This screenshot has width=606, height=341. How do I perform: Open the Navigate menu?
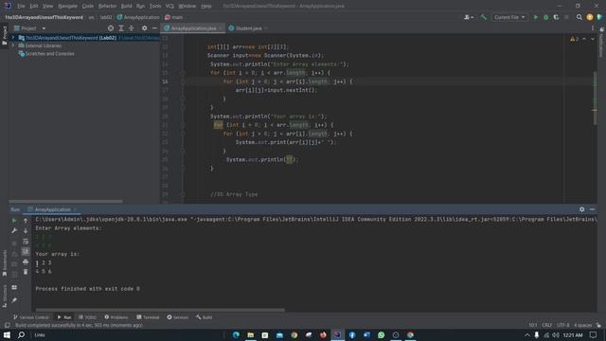(x=67, y=6)
